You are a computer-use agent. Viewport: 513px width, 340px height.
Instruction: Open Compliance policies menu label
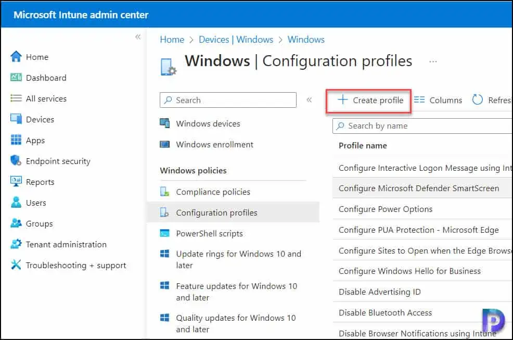click(213, 192)
